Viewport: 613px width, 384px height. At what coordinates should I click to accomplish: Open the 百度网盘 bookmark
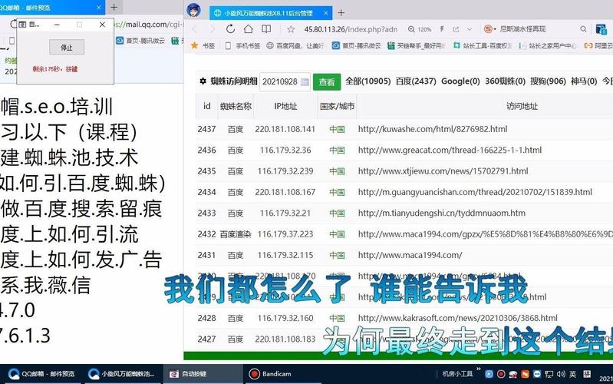point(295,46)
